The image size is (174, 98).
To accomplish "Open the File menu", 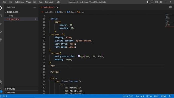I will click(5, 2).
